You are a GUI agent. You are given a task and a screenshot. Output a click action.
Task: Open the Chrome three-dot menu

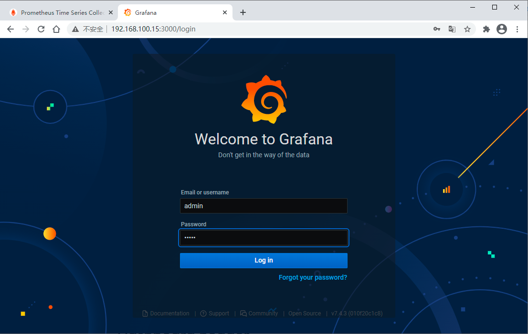pos(517,29)
